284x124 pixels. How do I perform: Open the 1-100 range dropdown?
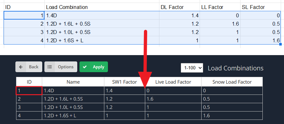(x=192, y=68)
